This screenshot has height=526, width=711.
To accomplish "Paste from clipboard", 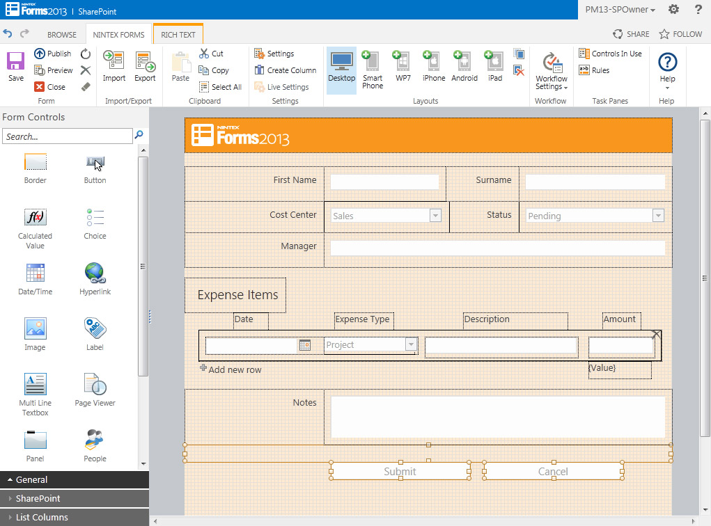I will point(180,66).
